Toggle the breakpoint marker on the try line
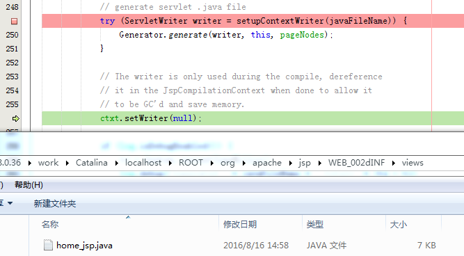 [x=14, y=22]
